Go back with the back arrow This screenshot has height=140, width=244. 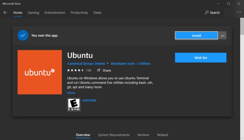click(x=5, y=13)
